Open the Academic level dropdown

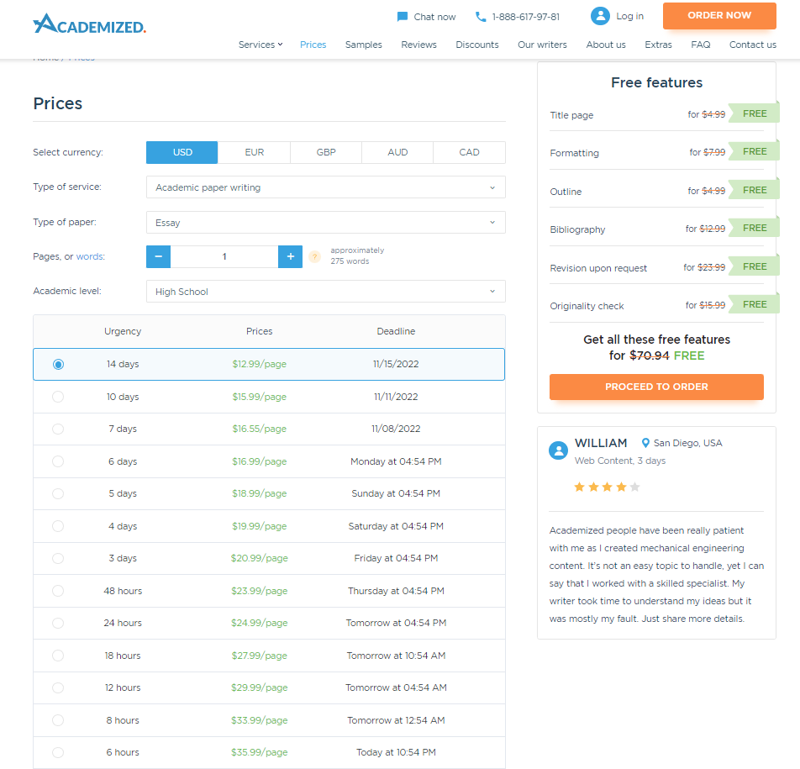(x=325, y=292)
